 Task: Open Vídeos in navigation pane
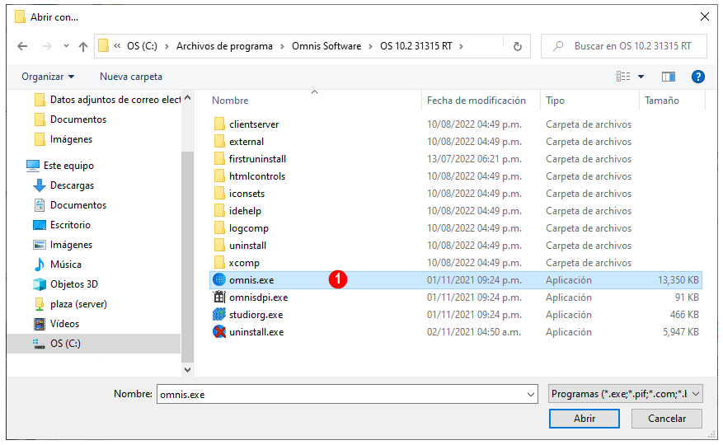click(x=56, y=324)
